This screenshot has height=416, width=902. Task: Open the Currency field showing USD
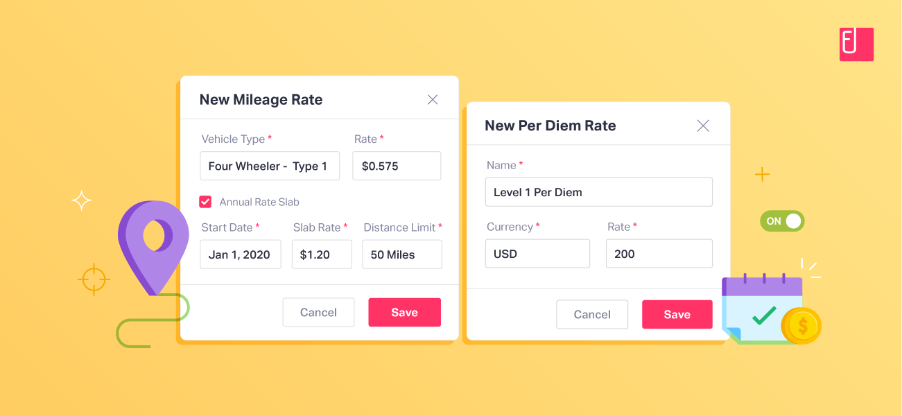click(537, 253)
